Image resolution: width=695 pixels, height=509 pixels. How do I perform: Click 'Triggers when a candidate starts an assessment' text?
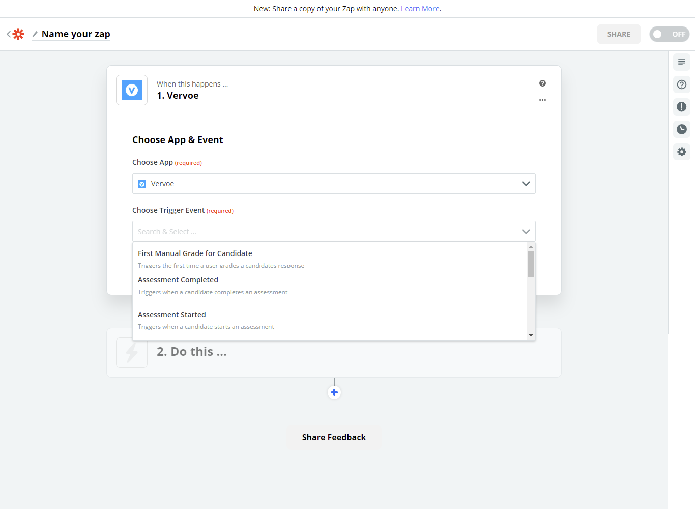click(206, 327)
